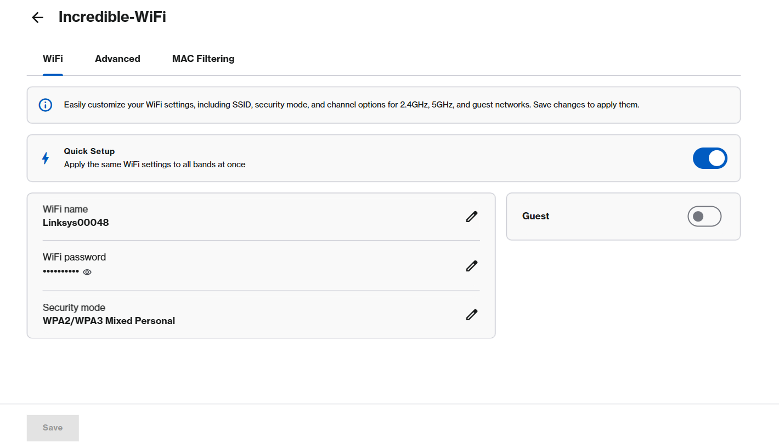This screenshot has width=779, height=448.
Task: Open the MAC Filtering tab
Action: pyautogui.click(x=203, y=59)
